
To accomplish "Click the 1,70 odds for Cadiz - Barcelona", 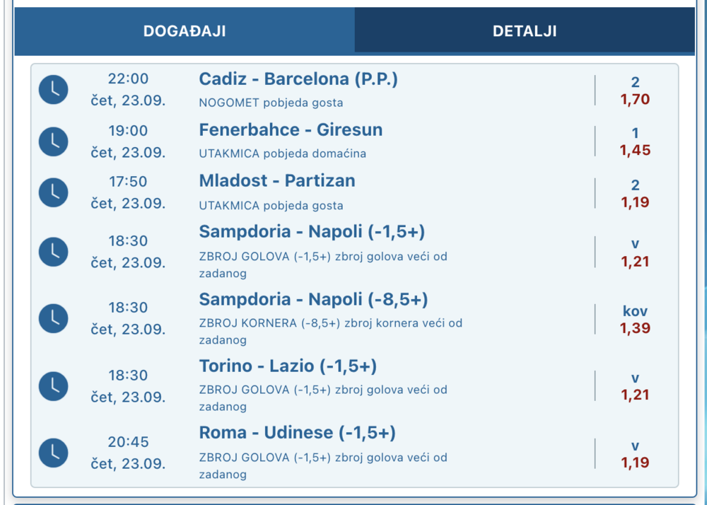I will tap(635, 100).
